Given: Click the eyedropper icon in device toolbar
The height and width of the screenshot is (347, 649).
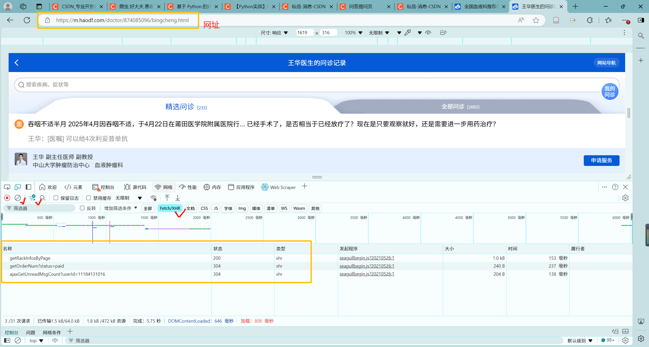Looking at the screenshot, I should pos(408,32).
